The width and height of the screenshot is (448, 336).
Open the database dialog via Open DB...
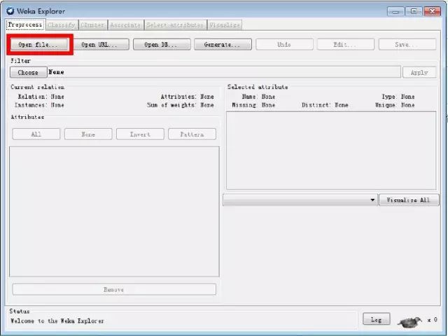162,45
